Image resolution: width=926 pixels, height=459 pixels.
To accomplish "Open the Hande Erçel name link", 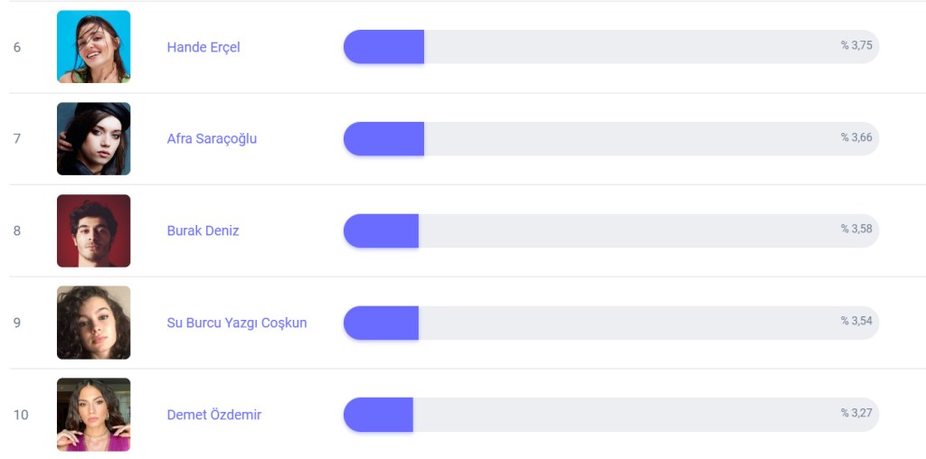I will [x=203, y=47].
